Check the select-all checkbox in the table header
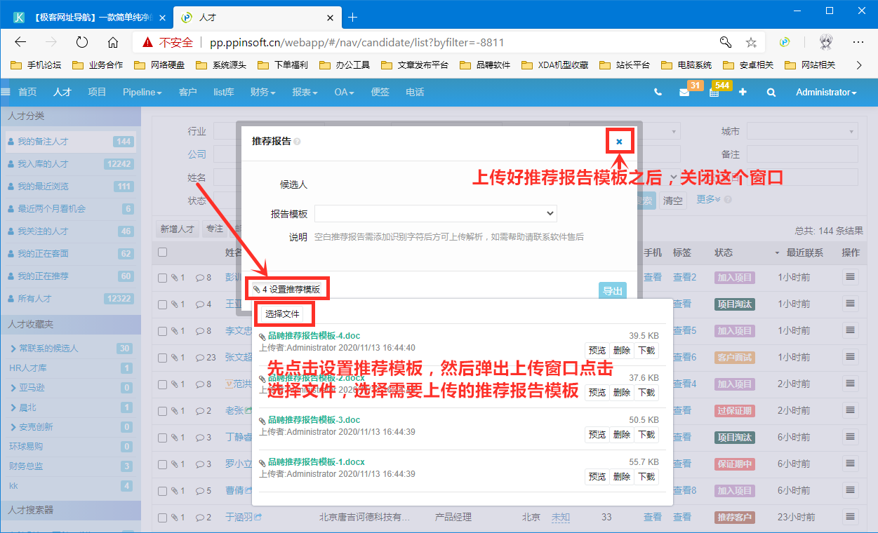Viewport: 878px width, 533px height. pos(161,253)
